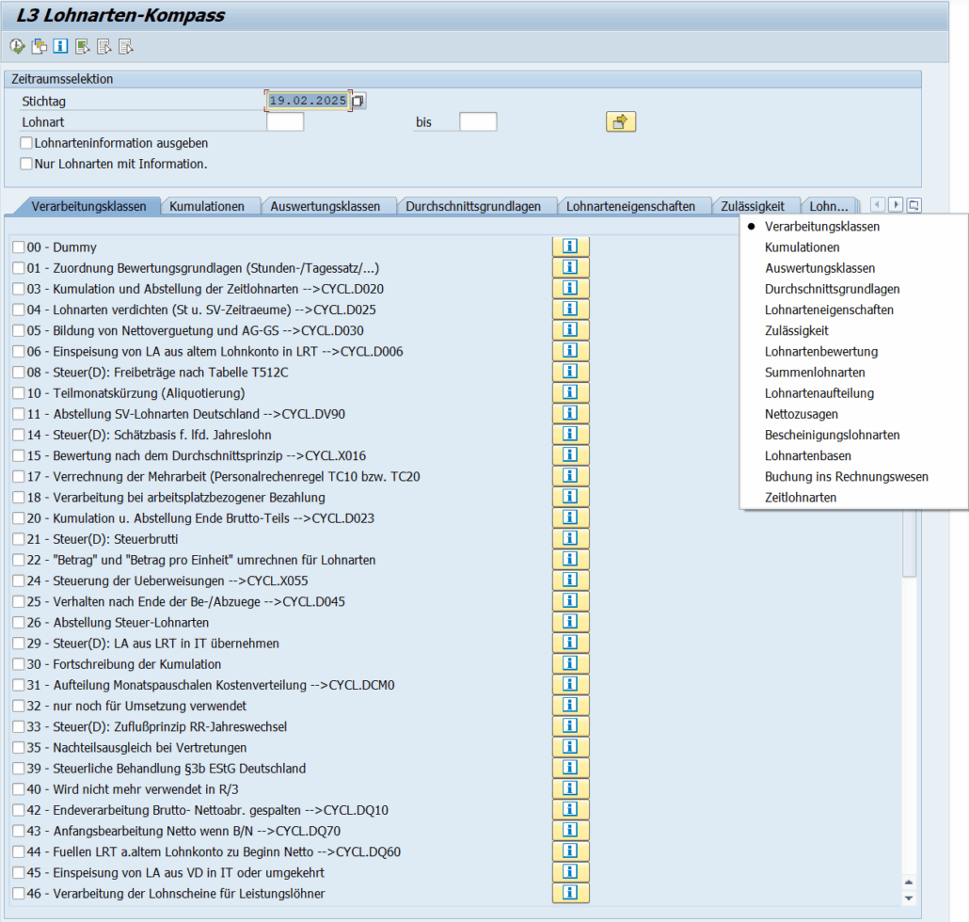Open info for 46 - Verarbeitung der Lohnscheine

tap(570, 893)
